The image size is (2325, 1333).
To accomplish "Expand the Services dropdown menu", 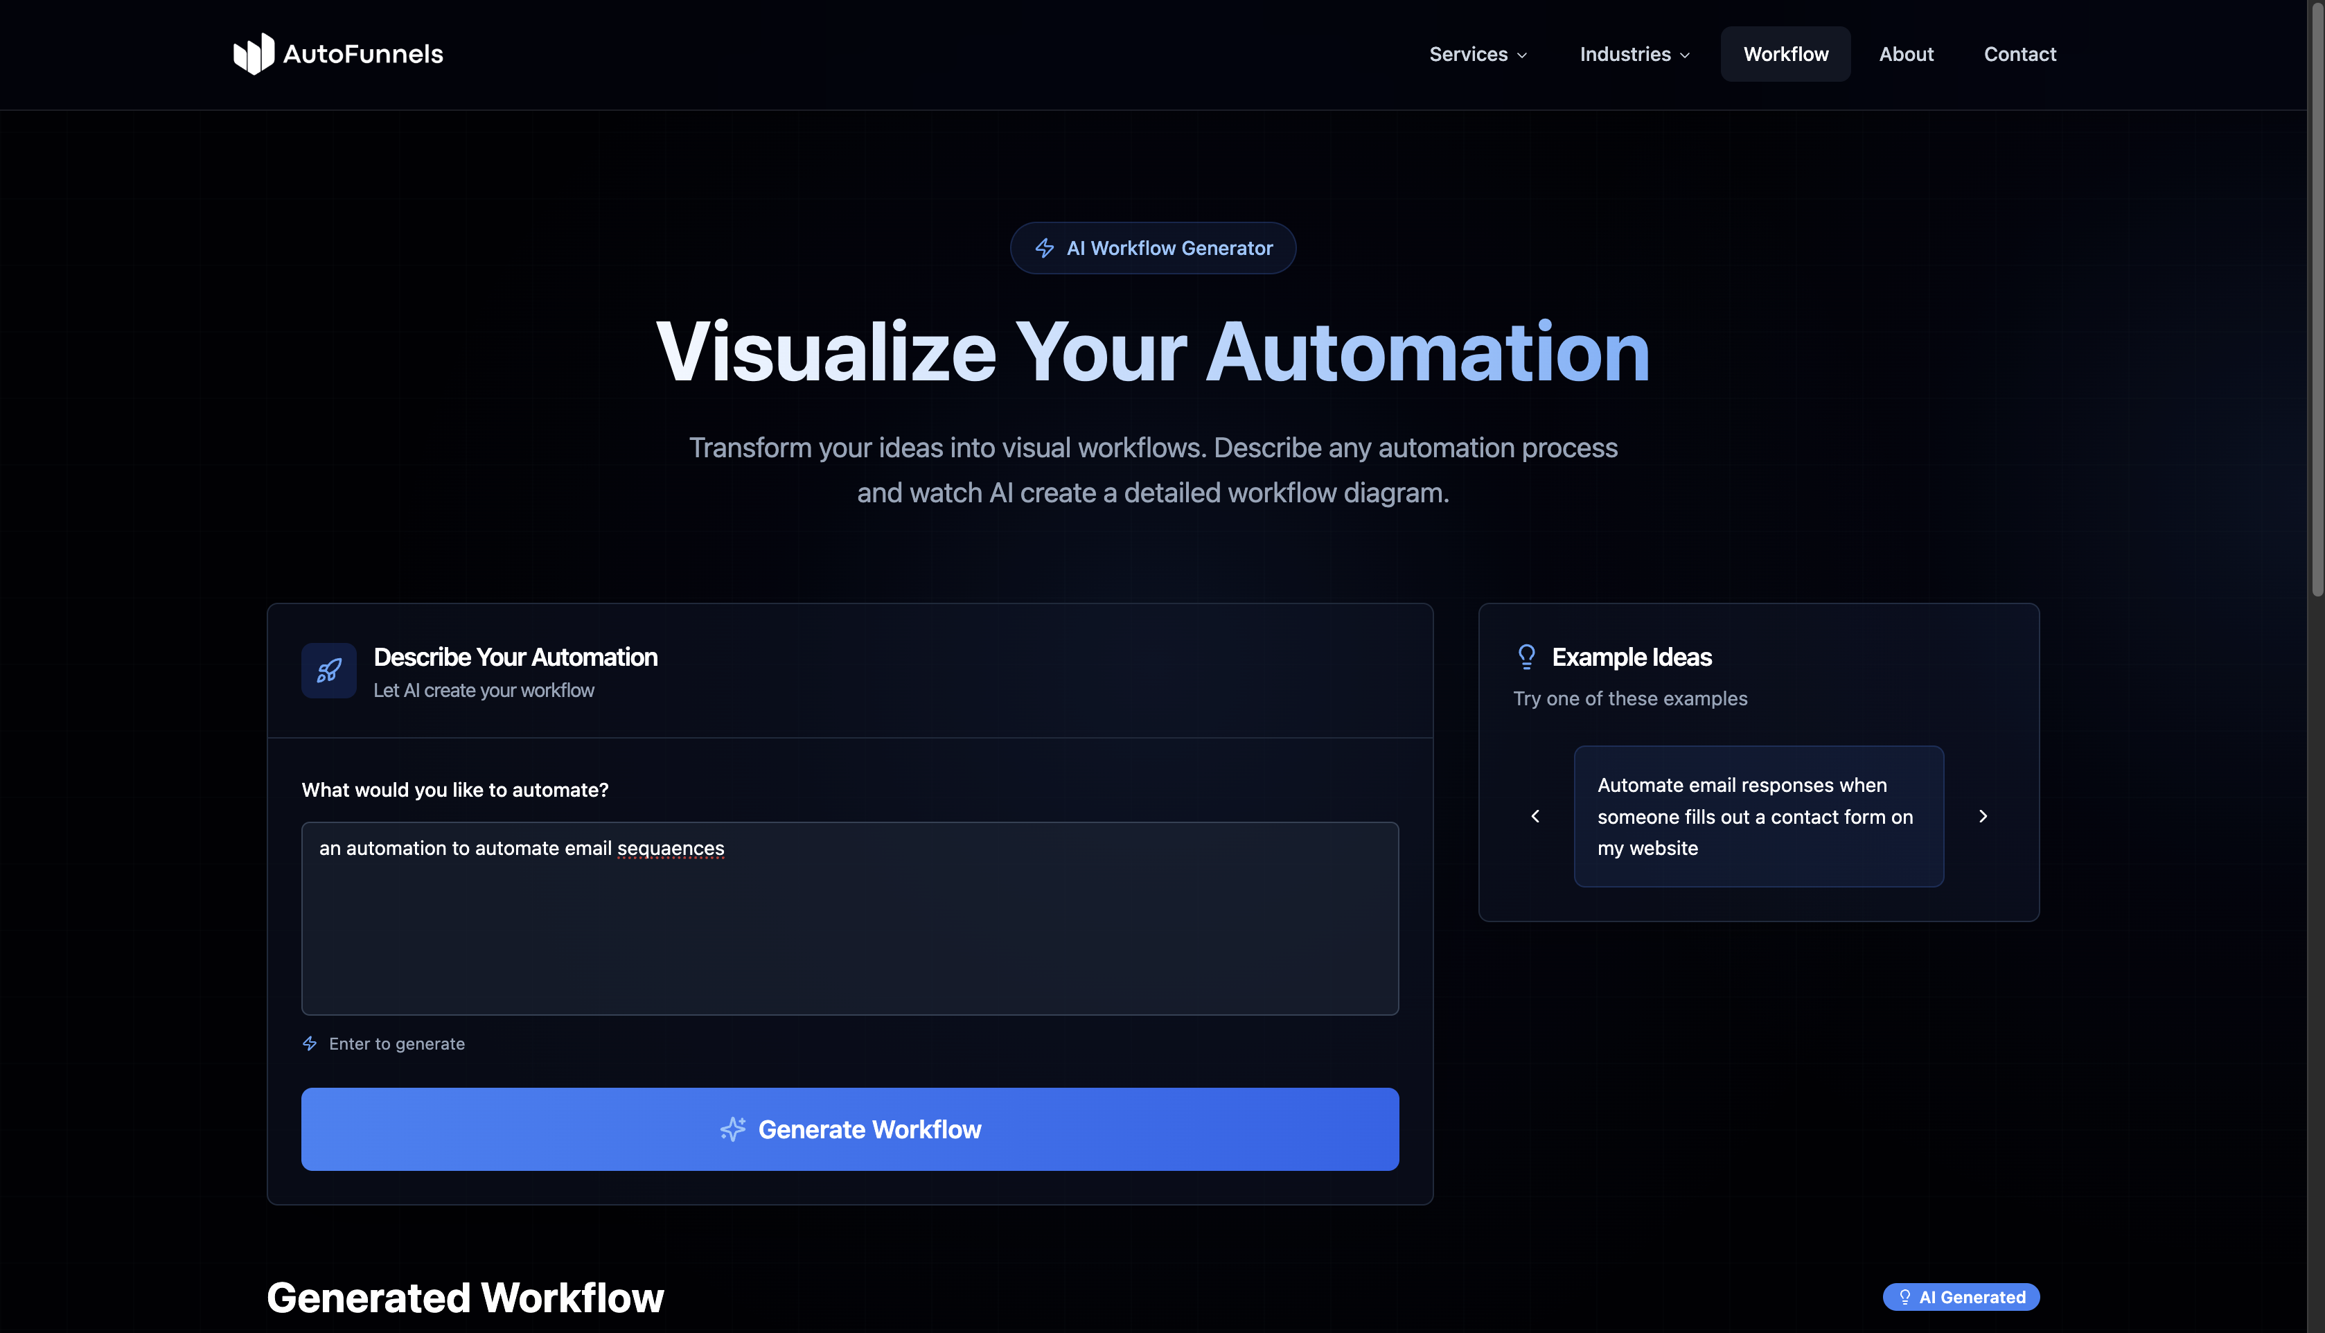I will (1478, 54).
